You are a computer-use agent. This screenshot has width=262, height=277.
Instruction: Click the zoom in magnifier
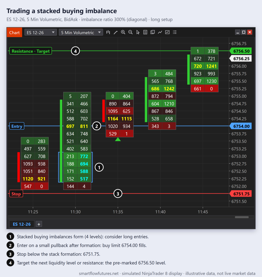tap(123, 32)
